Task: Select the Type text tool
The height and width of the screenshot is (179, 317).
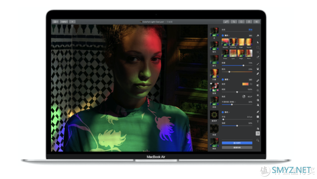Action: click(258, 122)
